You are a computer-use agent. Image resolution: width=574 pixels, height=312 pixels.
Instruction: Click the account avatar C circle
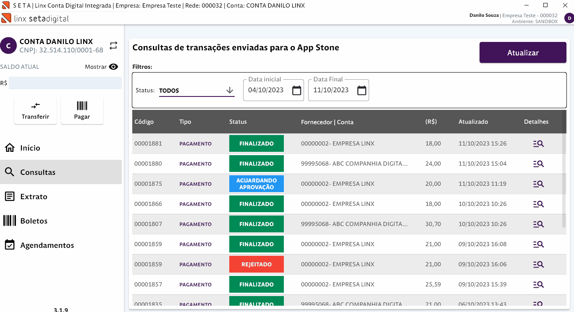tap(8, 45)
